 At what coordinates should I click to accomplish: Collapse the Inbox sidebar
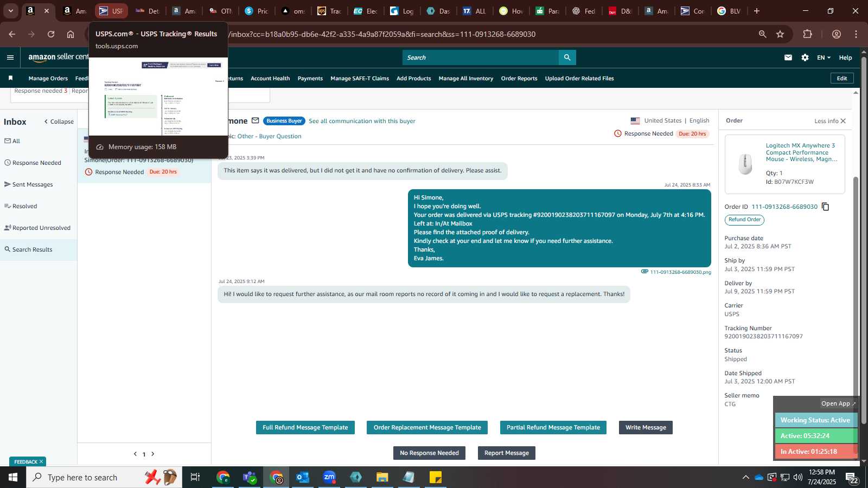click(59, 121)
